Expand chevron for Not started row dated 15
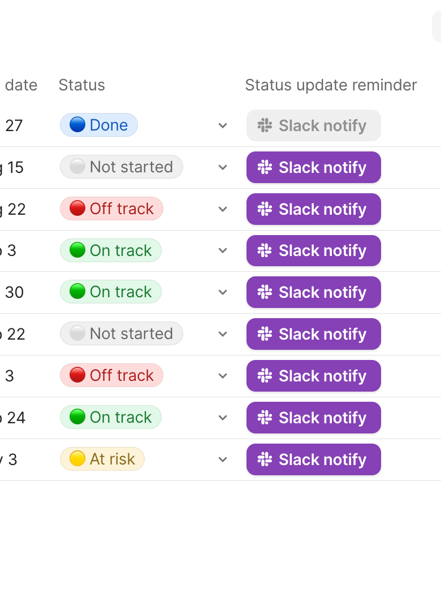Image resolution: width=441 pixels, height=599 pixels. tap(223, 167)
